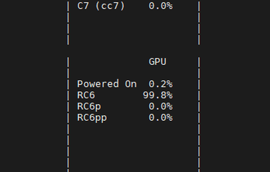
Task: Click right border bar on RC6p row
Action: point(199,107)
